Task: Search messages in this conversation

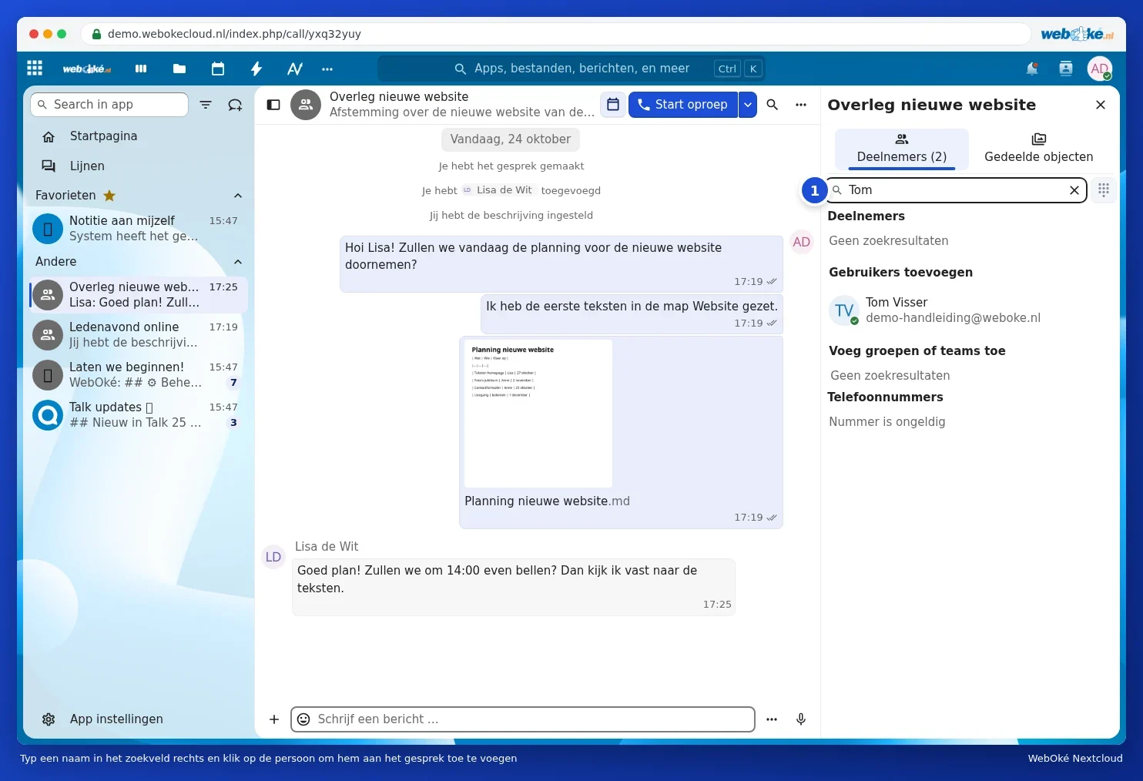Action: tap(773, 104)
